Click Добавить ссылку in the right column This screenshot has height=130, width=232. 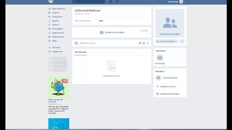click(168, 87)
